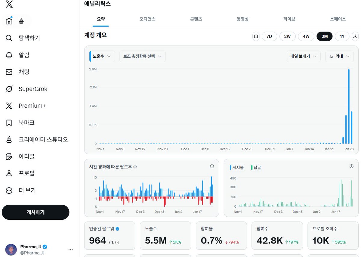Toggle the 게시물 series in legend
The image size is (361, 257).
tap(237, 167)
